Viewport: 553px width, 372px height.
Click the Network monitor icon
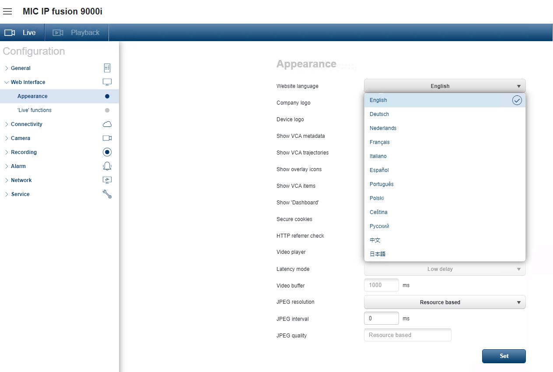click(107, 180)
